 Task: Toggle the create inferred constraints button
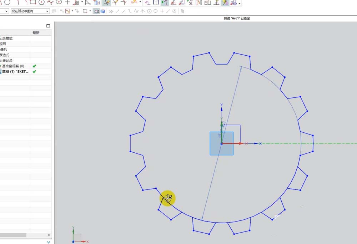pos(225,3)
